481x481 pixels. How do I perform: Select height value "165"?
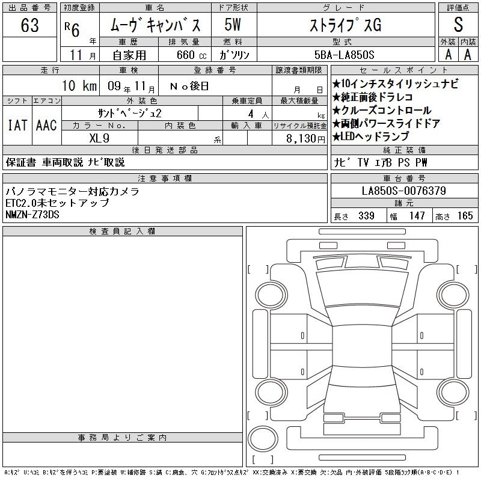pos(465,216)
